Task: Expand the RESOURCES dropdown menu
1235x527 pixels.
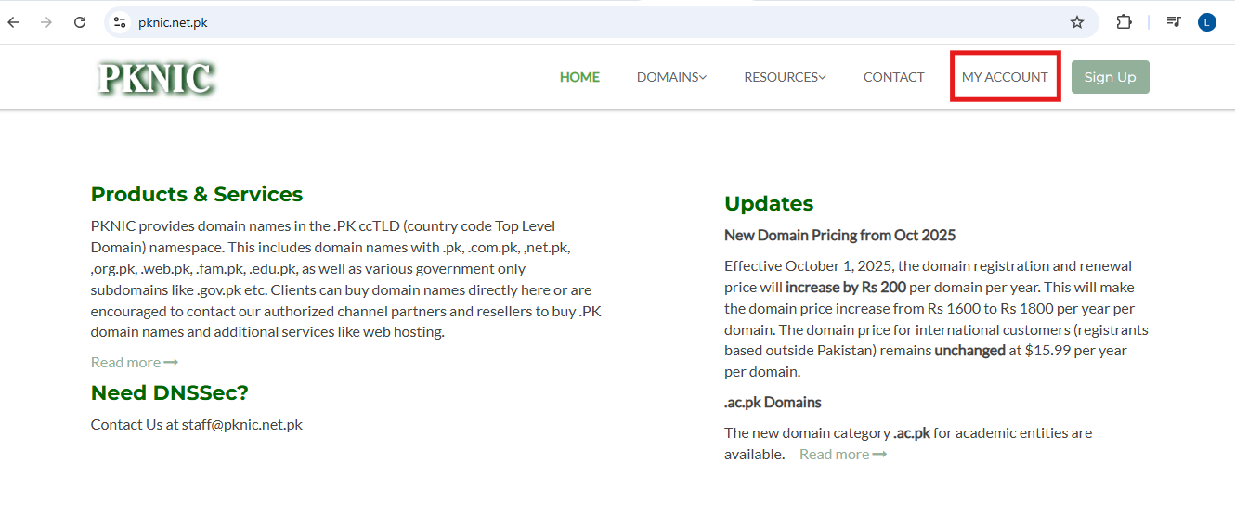Action: click(x=785, y=77)
